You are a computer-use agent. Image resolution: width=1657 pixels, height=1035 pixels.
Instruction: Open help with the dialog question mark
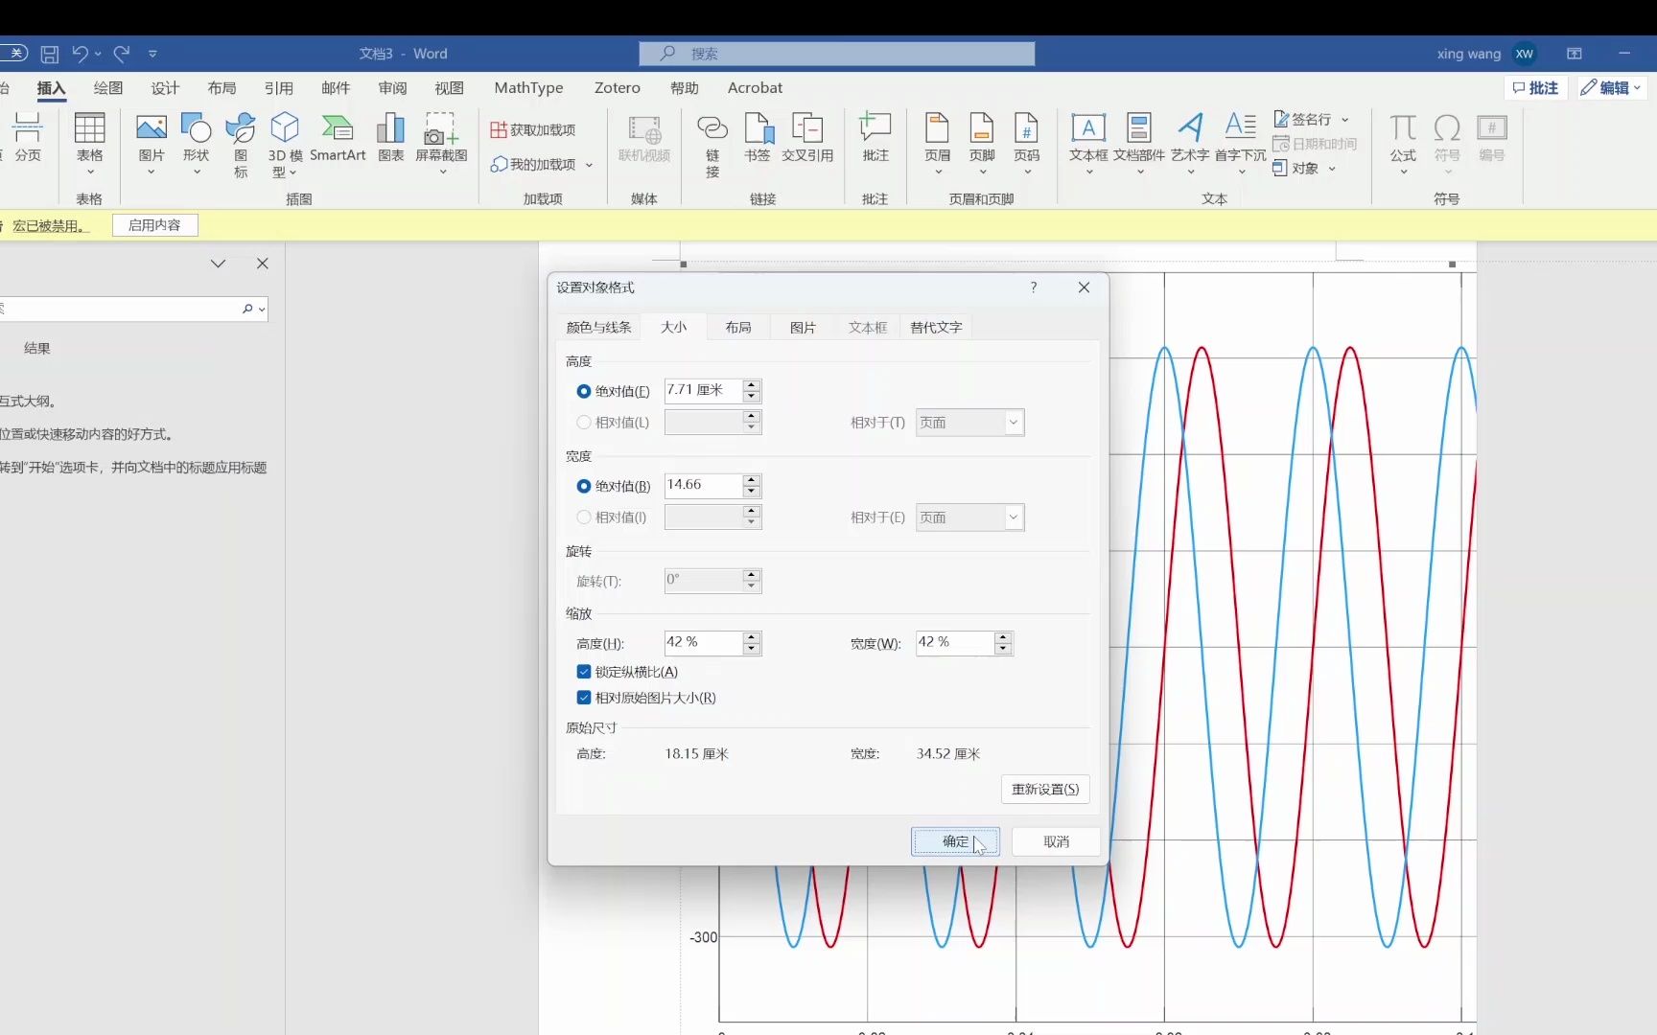(x=1034, y=287)
